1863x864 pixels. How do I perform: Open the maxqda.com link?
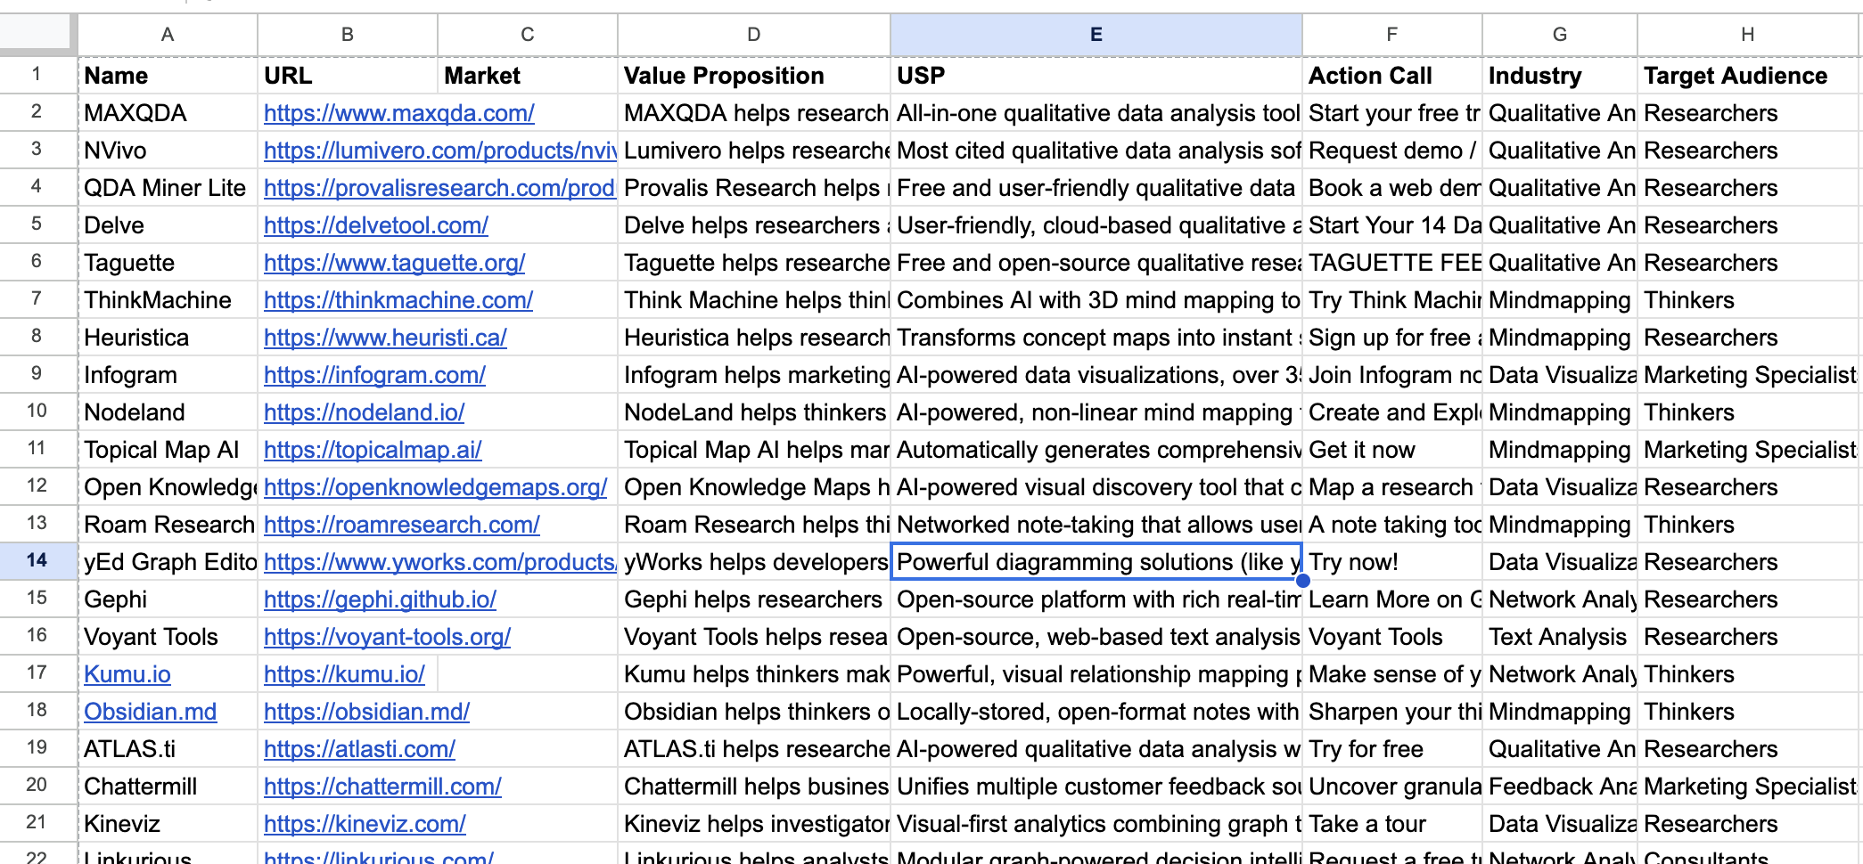[399, 113]
